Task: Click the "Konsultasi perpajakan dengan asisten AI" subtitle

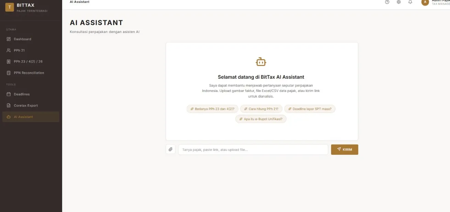Action: pos(105,32)
